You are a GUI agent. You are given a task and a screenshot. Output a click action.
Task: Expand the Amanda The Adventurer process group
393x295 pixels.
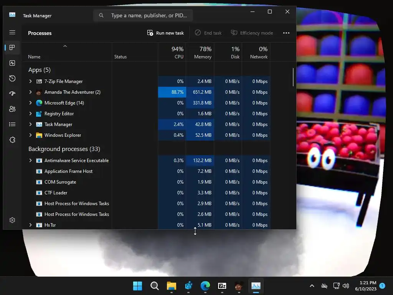pos(30,92)
